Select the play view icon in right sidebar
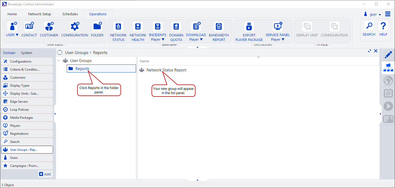This screenshot has width=395, height=188. point(388,106)
